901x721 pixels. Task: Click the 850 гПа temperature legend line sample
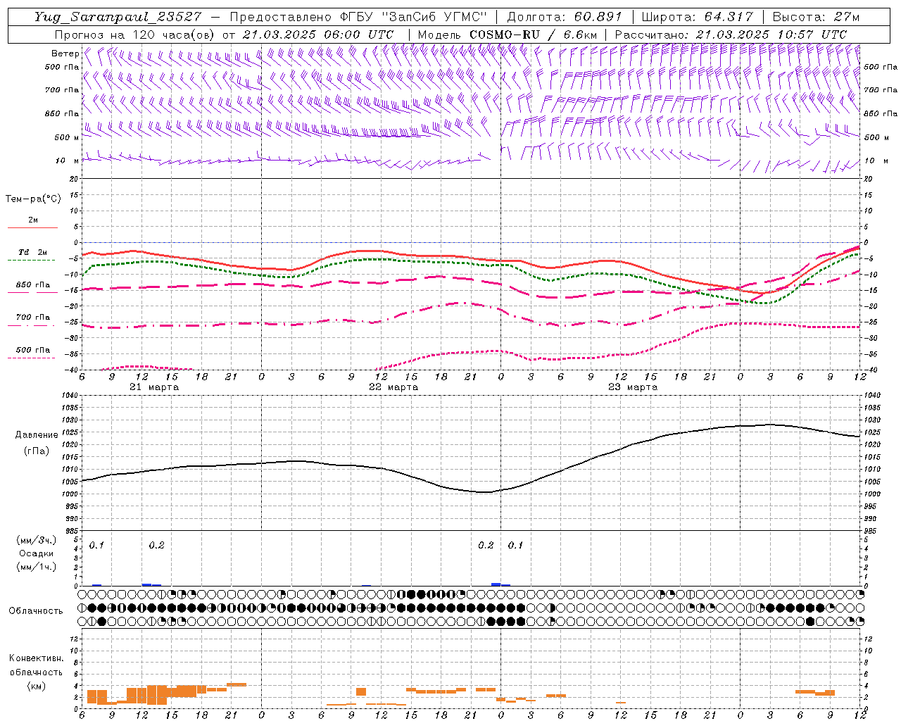(x=31, y=292)
